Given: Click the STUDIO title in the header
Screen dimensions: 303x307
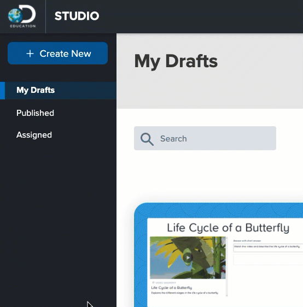Looking at the screenshot, I should point(77,16).
